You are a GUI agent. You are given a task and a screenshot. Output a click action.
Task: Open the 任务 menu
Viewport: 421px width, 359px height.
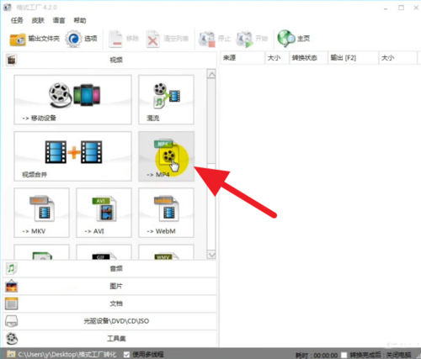tap(17, 20)
